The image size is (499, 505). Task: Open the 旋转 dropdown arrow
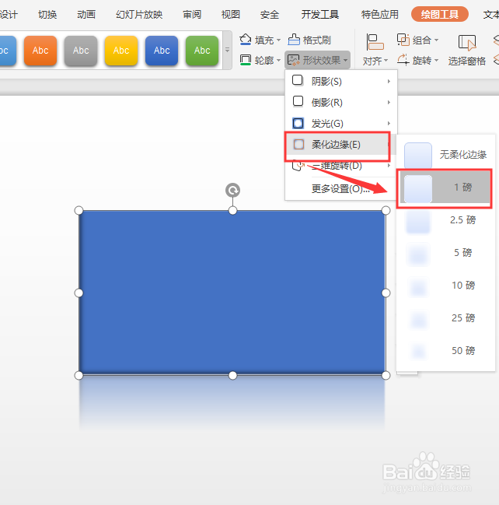coord(436,60)
